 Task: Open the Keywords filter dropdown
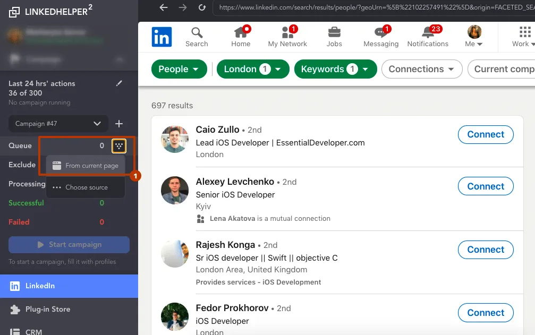pos(335,69)
